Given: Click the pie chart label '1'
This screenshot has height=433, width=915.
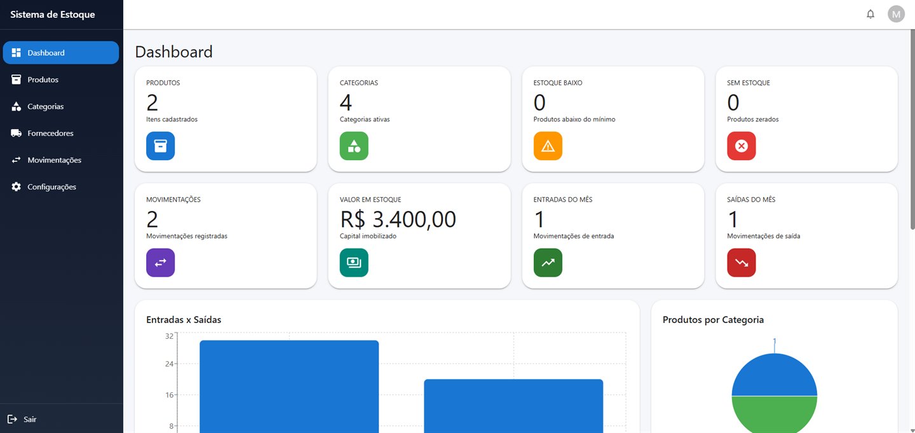Looking at the screenshot, I should 775,341.
